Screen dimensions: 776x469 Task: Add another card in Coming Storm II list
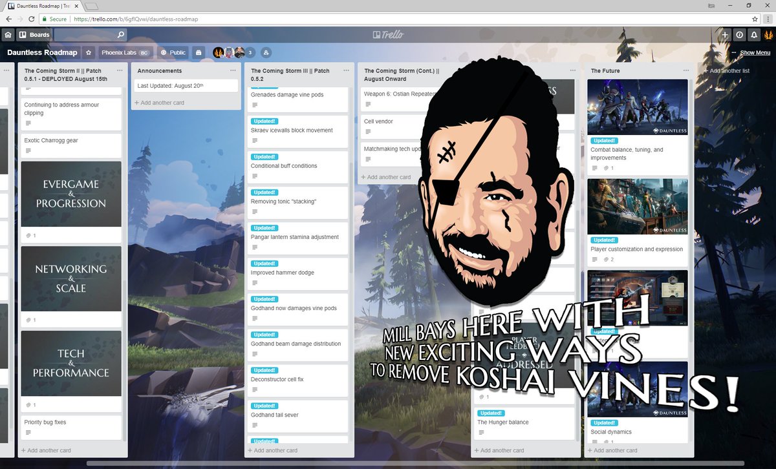[x=46, y=450]
